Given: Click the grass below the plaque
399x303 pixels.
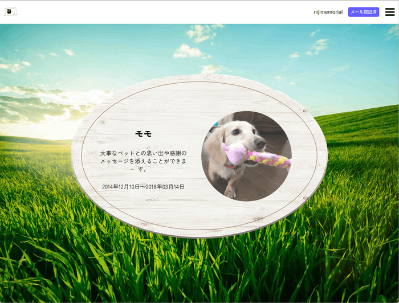Looking at the screenshot, I should tap(199, 268).
